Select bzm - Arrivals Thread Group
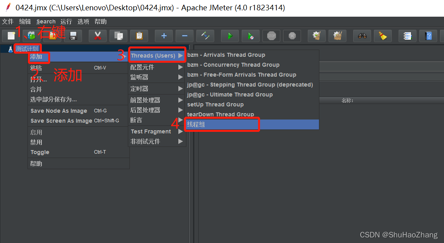444x243 pixels. [x=252, y=55]
